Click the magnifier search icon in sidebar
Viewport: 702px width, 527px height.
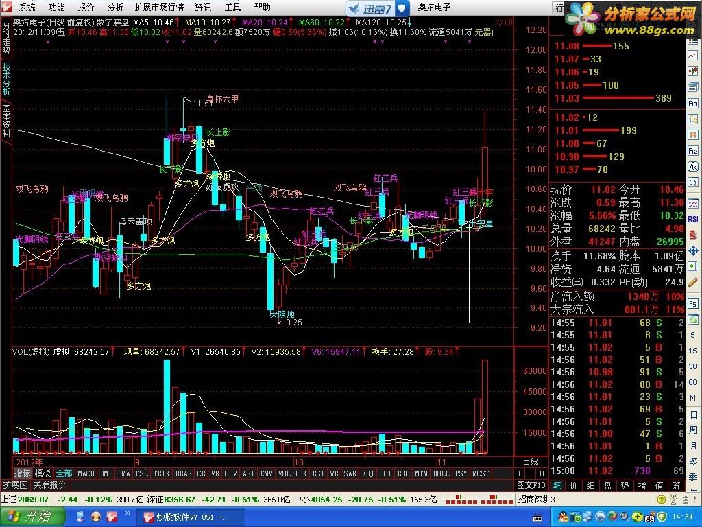[x=692, y=183]
